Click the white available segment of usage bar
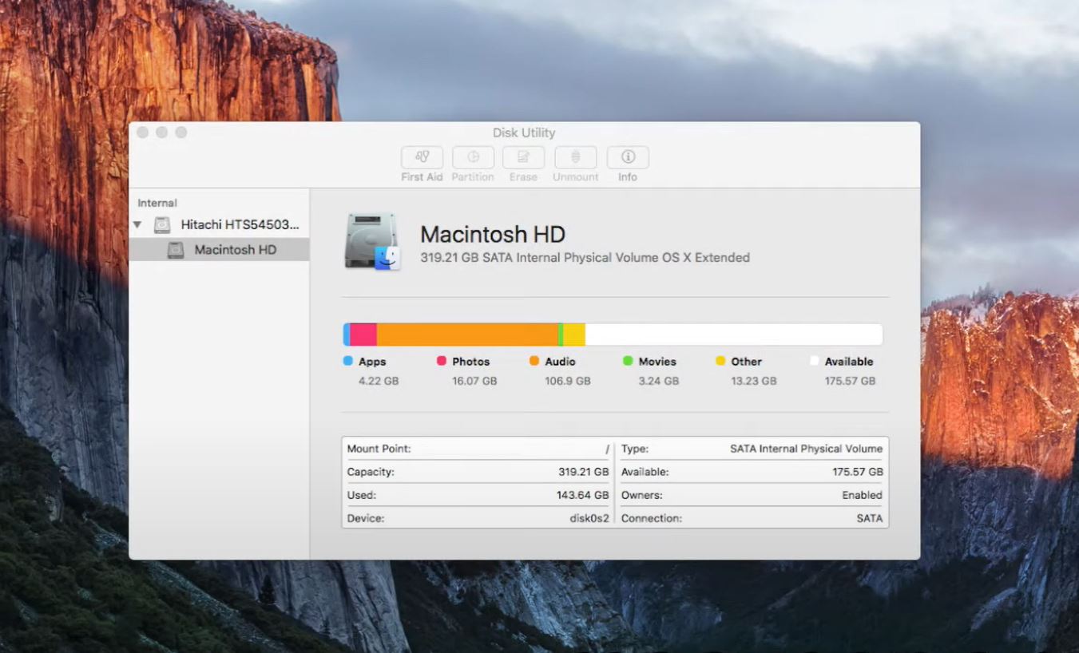Image resolution: width=1079 pixels, height=653 pixels. (x=734, y=334)
